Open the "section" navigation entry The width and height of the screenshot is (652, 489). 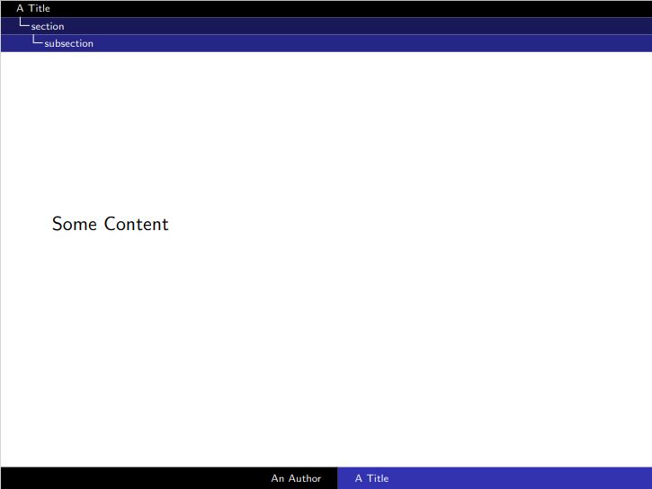(48, 26)
